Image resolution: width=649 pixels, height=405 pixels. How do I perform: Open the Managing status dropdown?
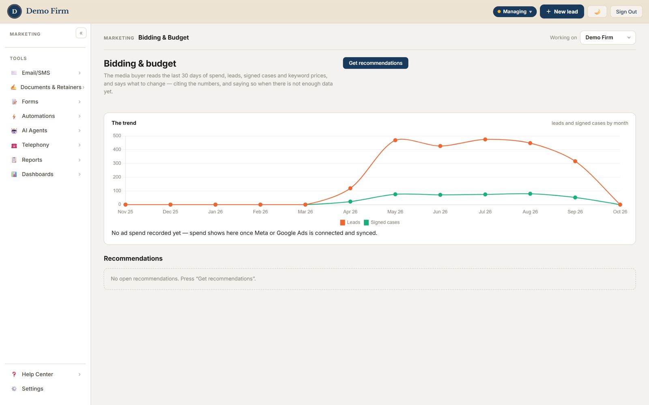(x=515, y=12)
